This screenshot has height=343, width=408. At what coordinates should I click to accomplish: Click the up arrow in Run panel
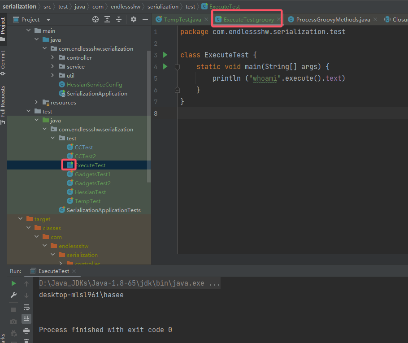[x=26, y=284]
